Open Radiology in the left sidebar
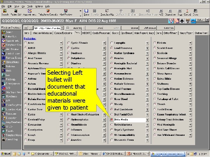Viewport: 210px width, 157px height. point(9,79)
